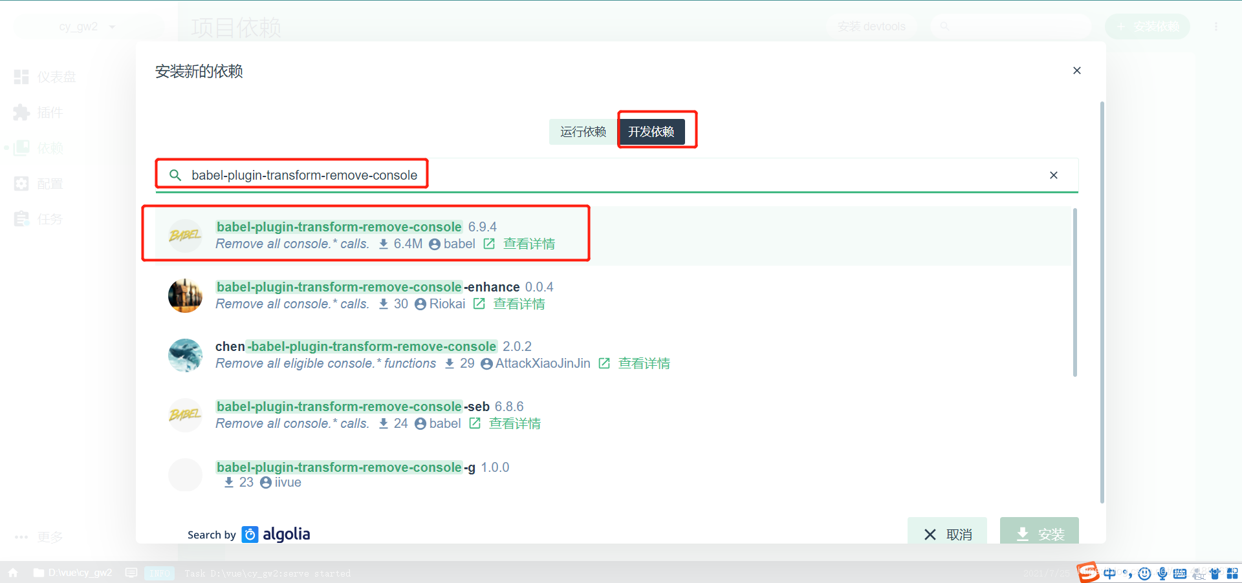Click the author icon beside iivue
Viewport: 1242px width, 583px height.
[x=266, y=482]
